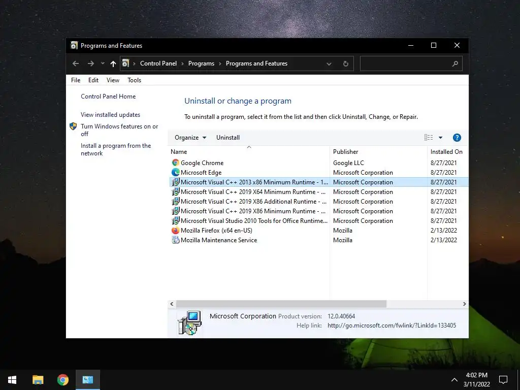Screen dimensions: 520x390
Task: Click Google LLC publisher cell
Action: click(x=348, y=163)
